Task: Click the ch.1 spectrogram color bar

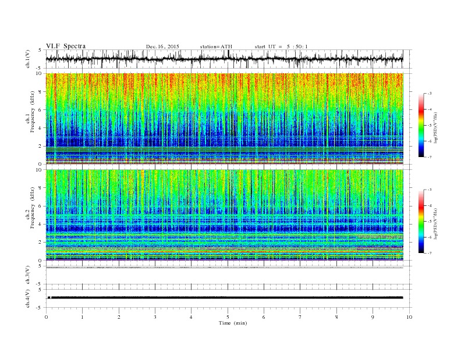Action: (x=421, y=125)
